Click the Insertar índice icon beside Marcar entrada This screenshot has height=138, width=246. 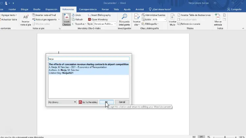[224, 15]
